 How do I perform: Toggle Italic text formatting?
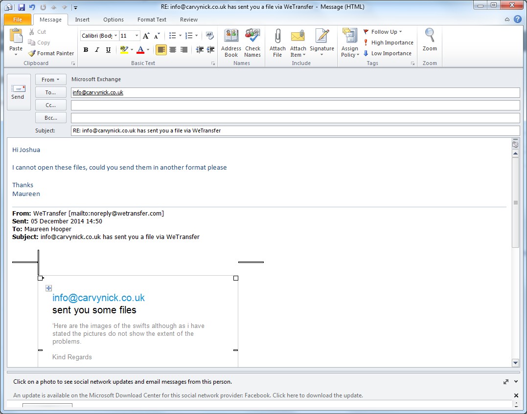(97, 49)
